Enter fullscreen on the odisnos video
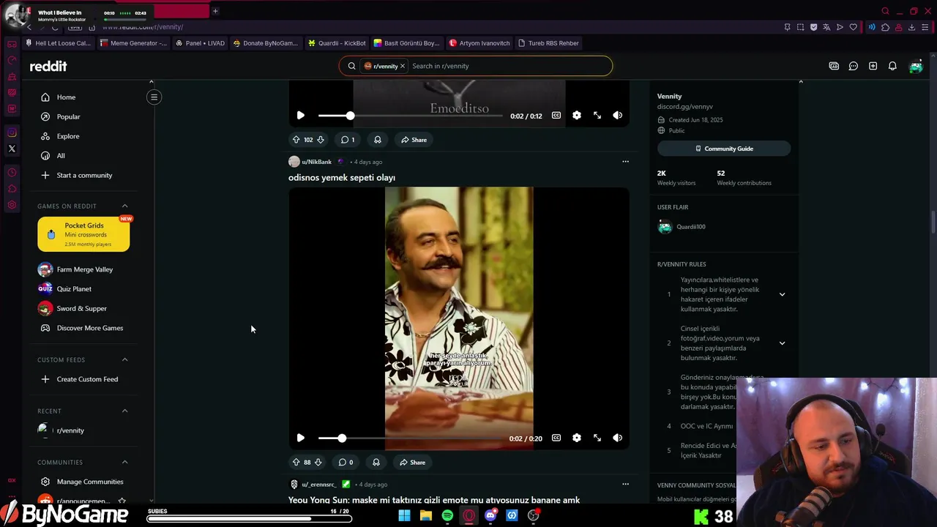This screenshot has height=527, width=937. coord(597,438)
